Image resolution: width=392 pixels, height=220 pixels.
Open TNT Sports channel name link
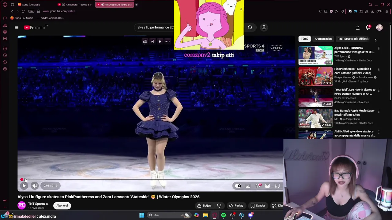[x=36, y=204]
